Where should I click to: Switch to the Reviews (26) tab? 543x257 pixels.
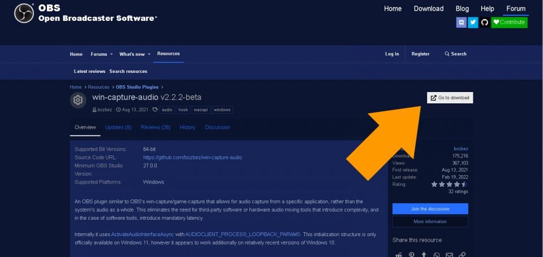156,127
